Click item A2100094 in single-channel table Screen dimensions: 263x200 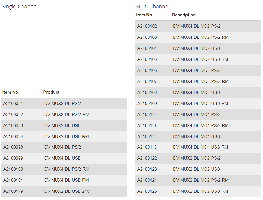[13, 137]
